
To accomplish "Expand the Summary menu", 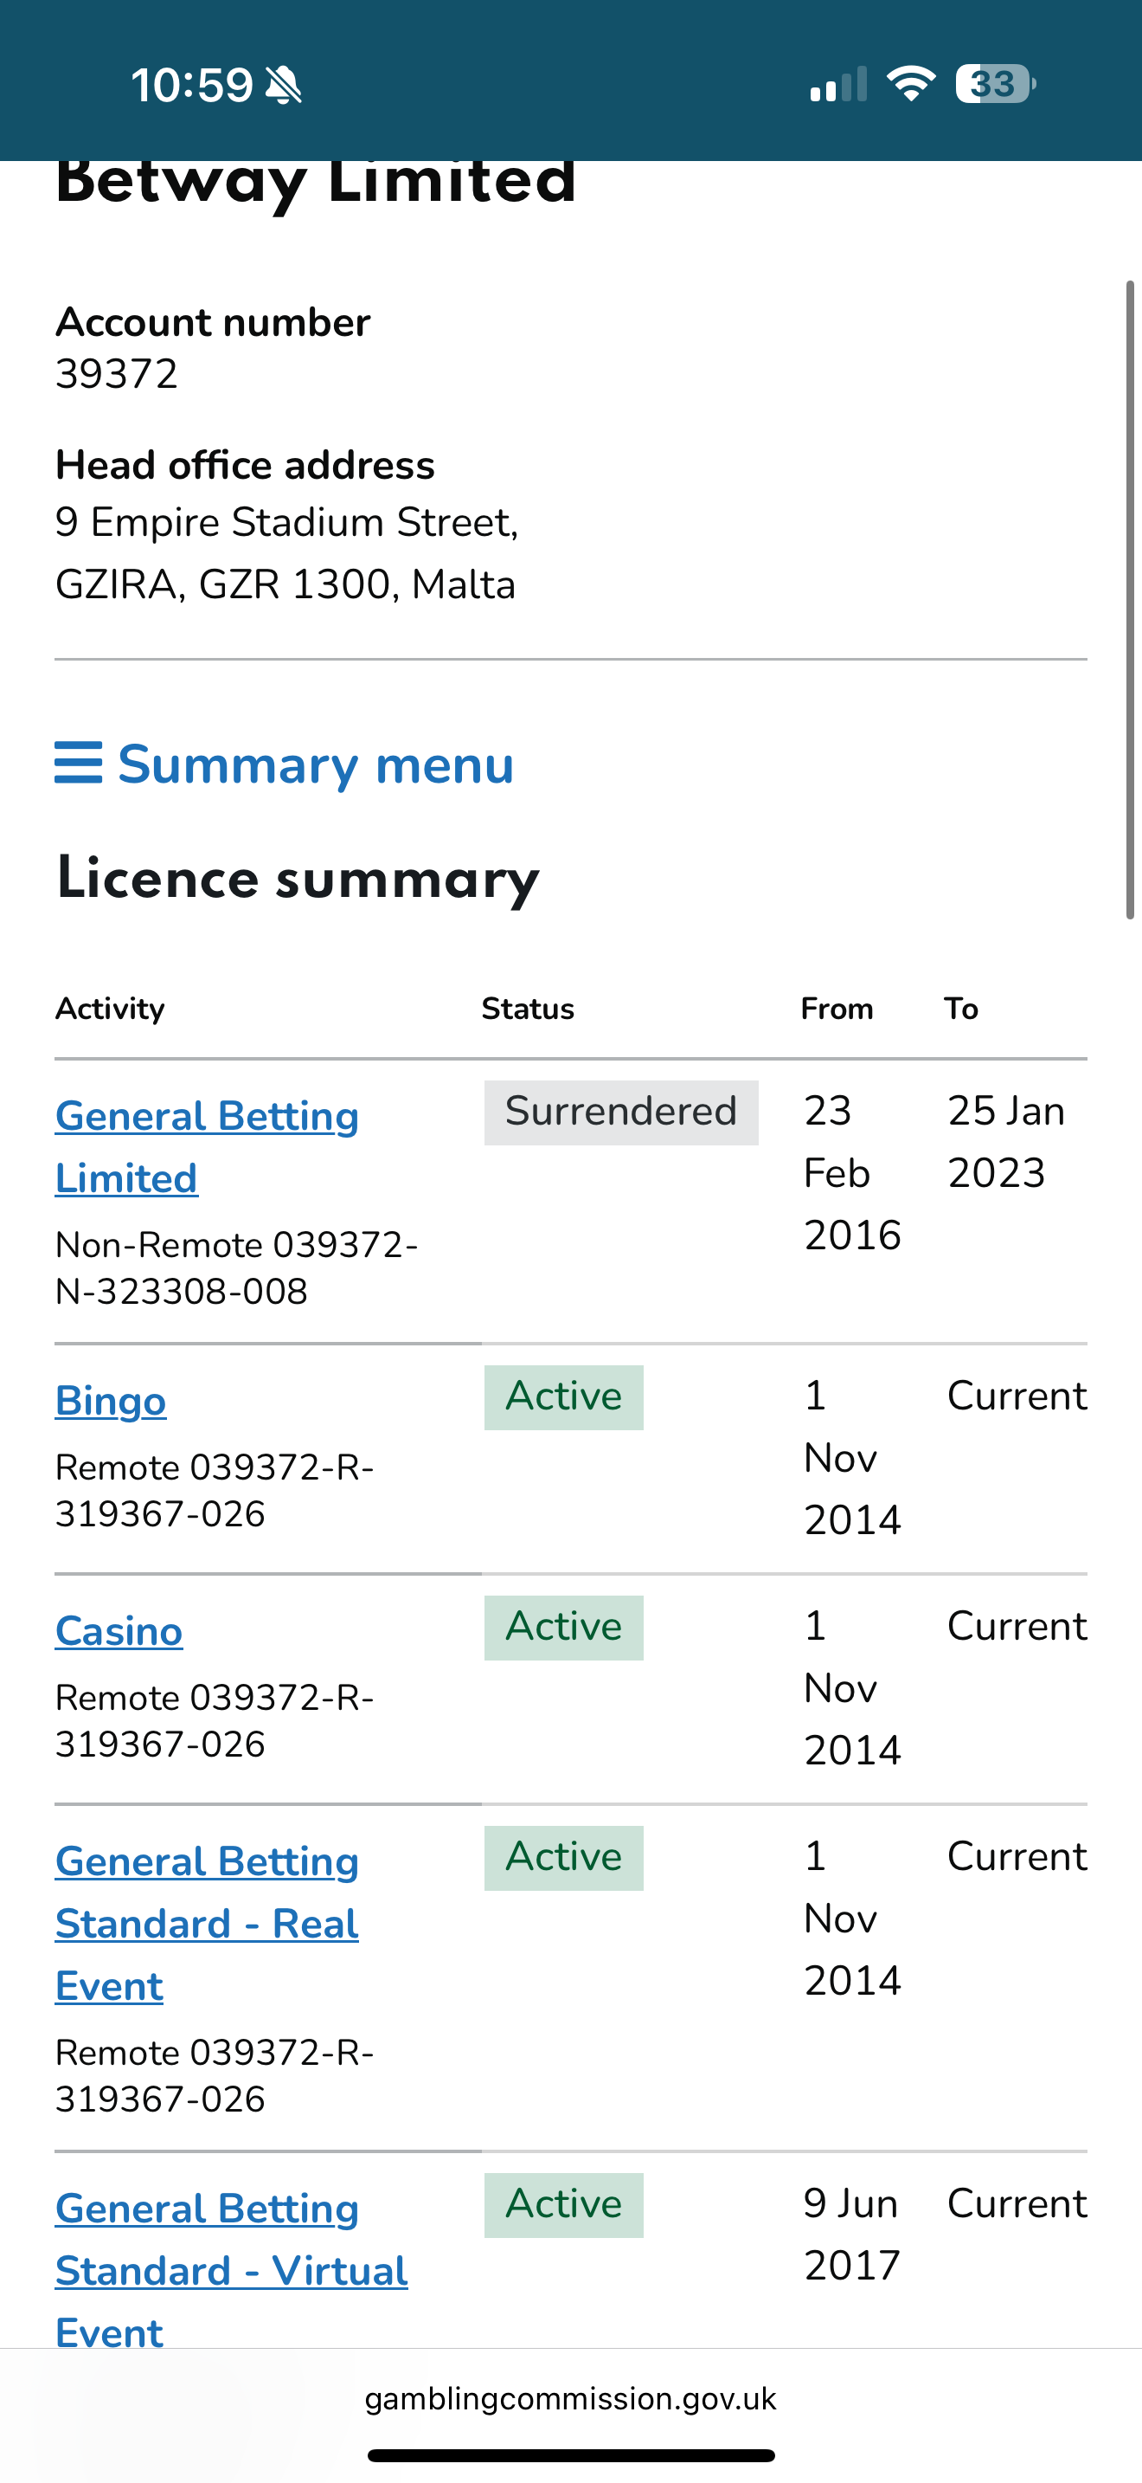I will click(x=315, y=764).
